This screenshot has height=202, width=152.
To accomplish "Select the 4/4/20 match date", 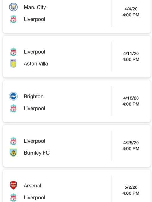I will pyautogui.click(x=131, y=9).
